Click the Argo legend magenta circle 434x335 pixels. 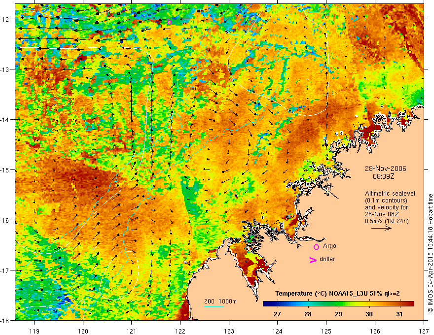coord(316,247)
